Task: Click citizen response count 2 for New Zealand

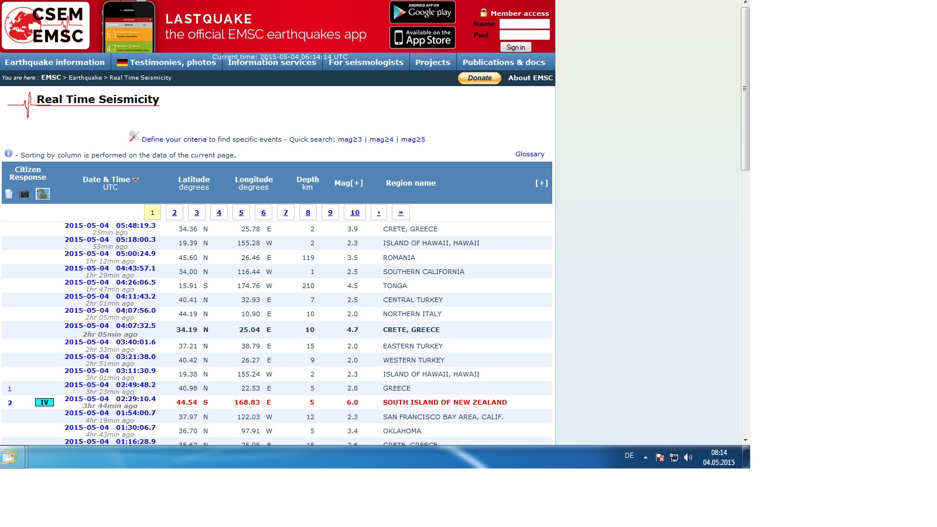Action: coord(10,403)
